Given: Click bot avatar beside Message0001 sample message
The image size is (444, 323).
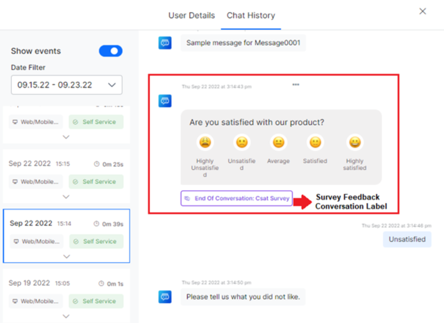Looking at the screenshot, I should coord(165,43).
